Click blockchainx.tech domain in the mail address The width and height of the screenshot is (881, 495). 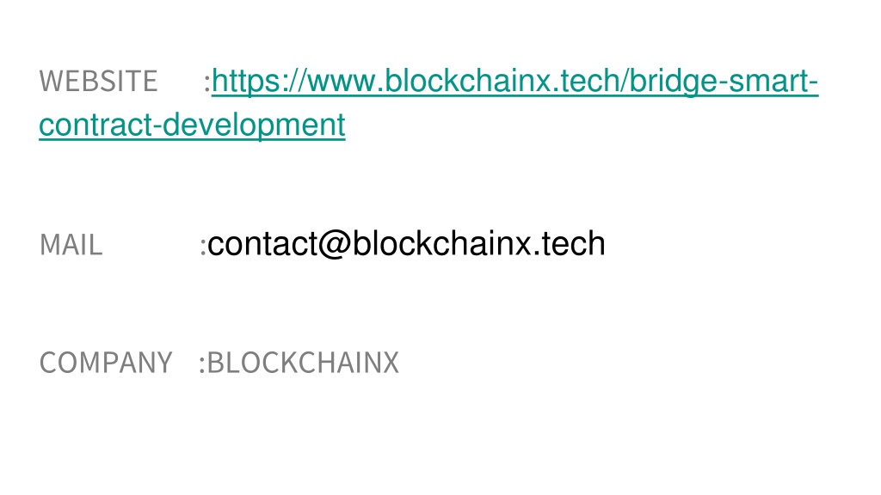[478, 244]
